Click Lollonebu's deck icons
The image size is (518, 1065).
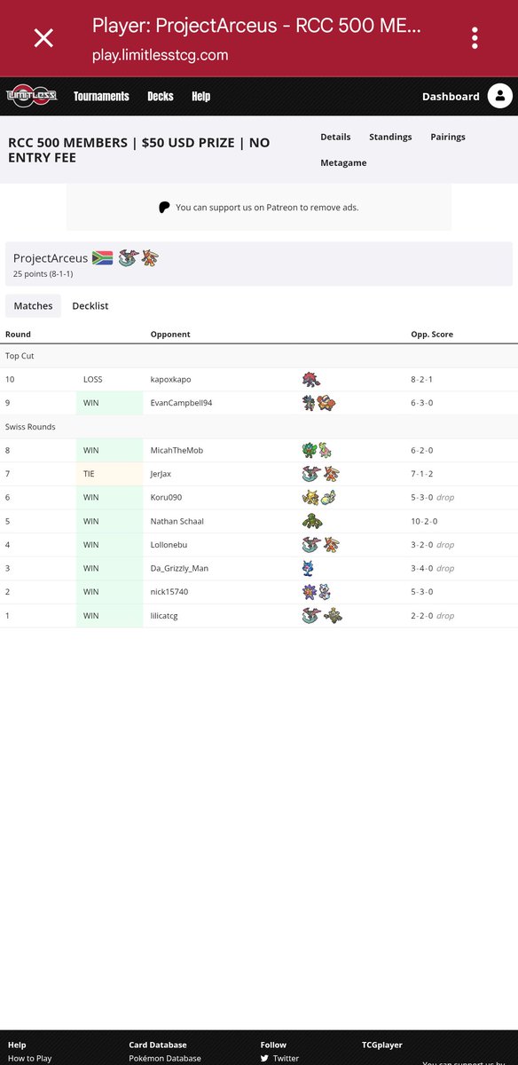(x=320, y=545)
